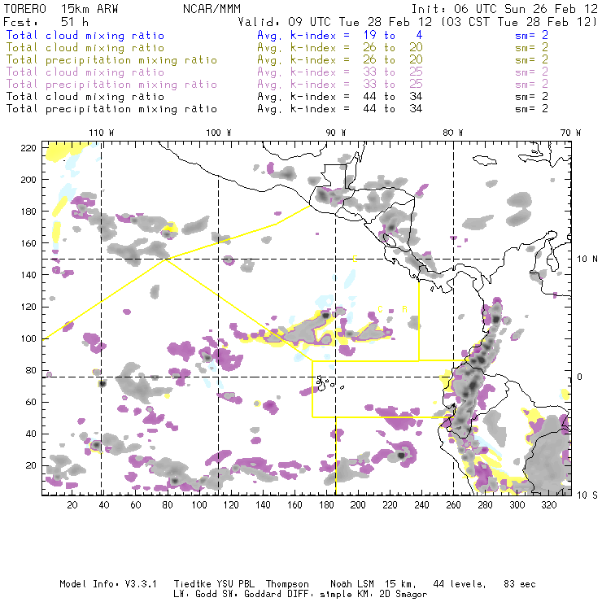Viewport: 602px width, 602px height.
Task: Click the "160" tick on the vertical axis
Action: click(28, 243)
